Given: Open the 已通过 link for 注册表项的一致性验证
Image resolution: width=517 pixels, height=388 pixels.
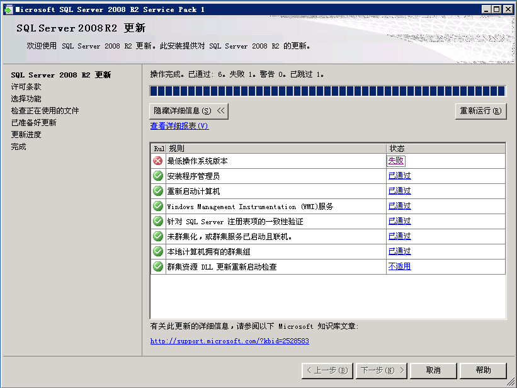Looking at the screenshot, I should [x=400, y=221].
